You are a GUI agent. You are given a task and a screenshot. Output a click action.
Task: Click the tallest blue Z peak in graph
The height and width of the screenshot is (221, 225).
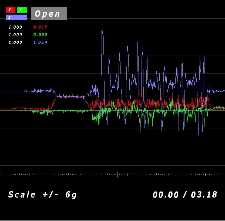tap(102, 30)
